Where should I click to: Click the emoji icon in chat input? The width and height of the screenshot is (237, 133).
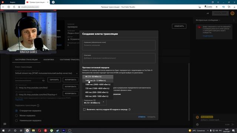click(x=197, y=125)
